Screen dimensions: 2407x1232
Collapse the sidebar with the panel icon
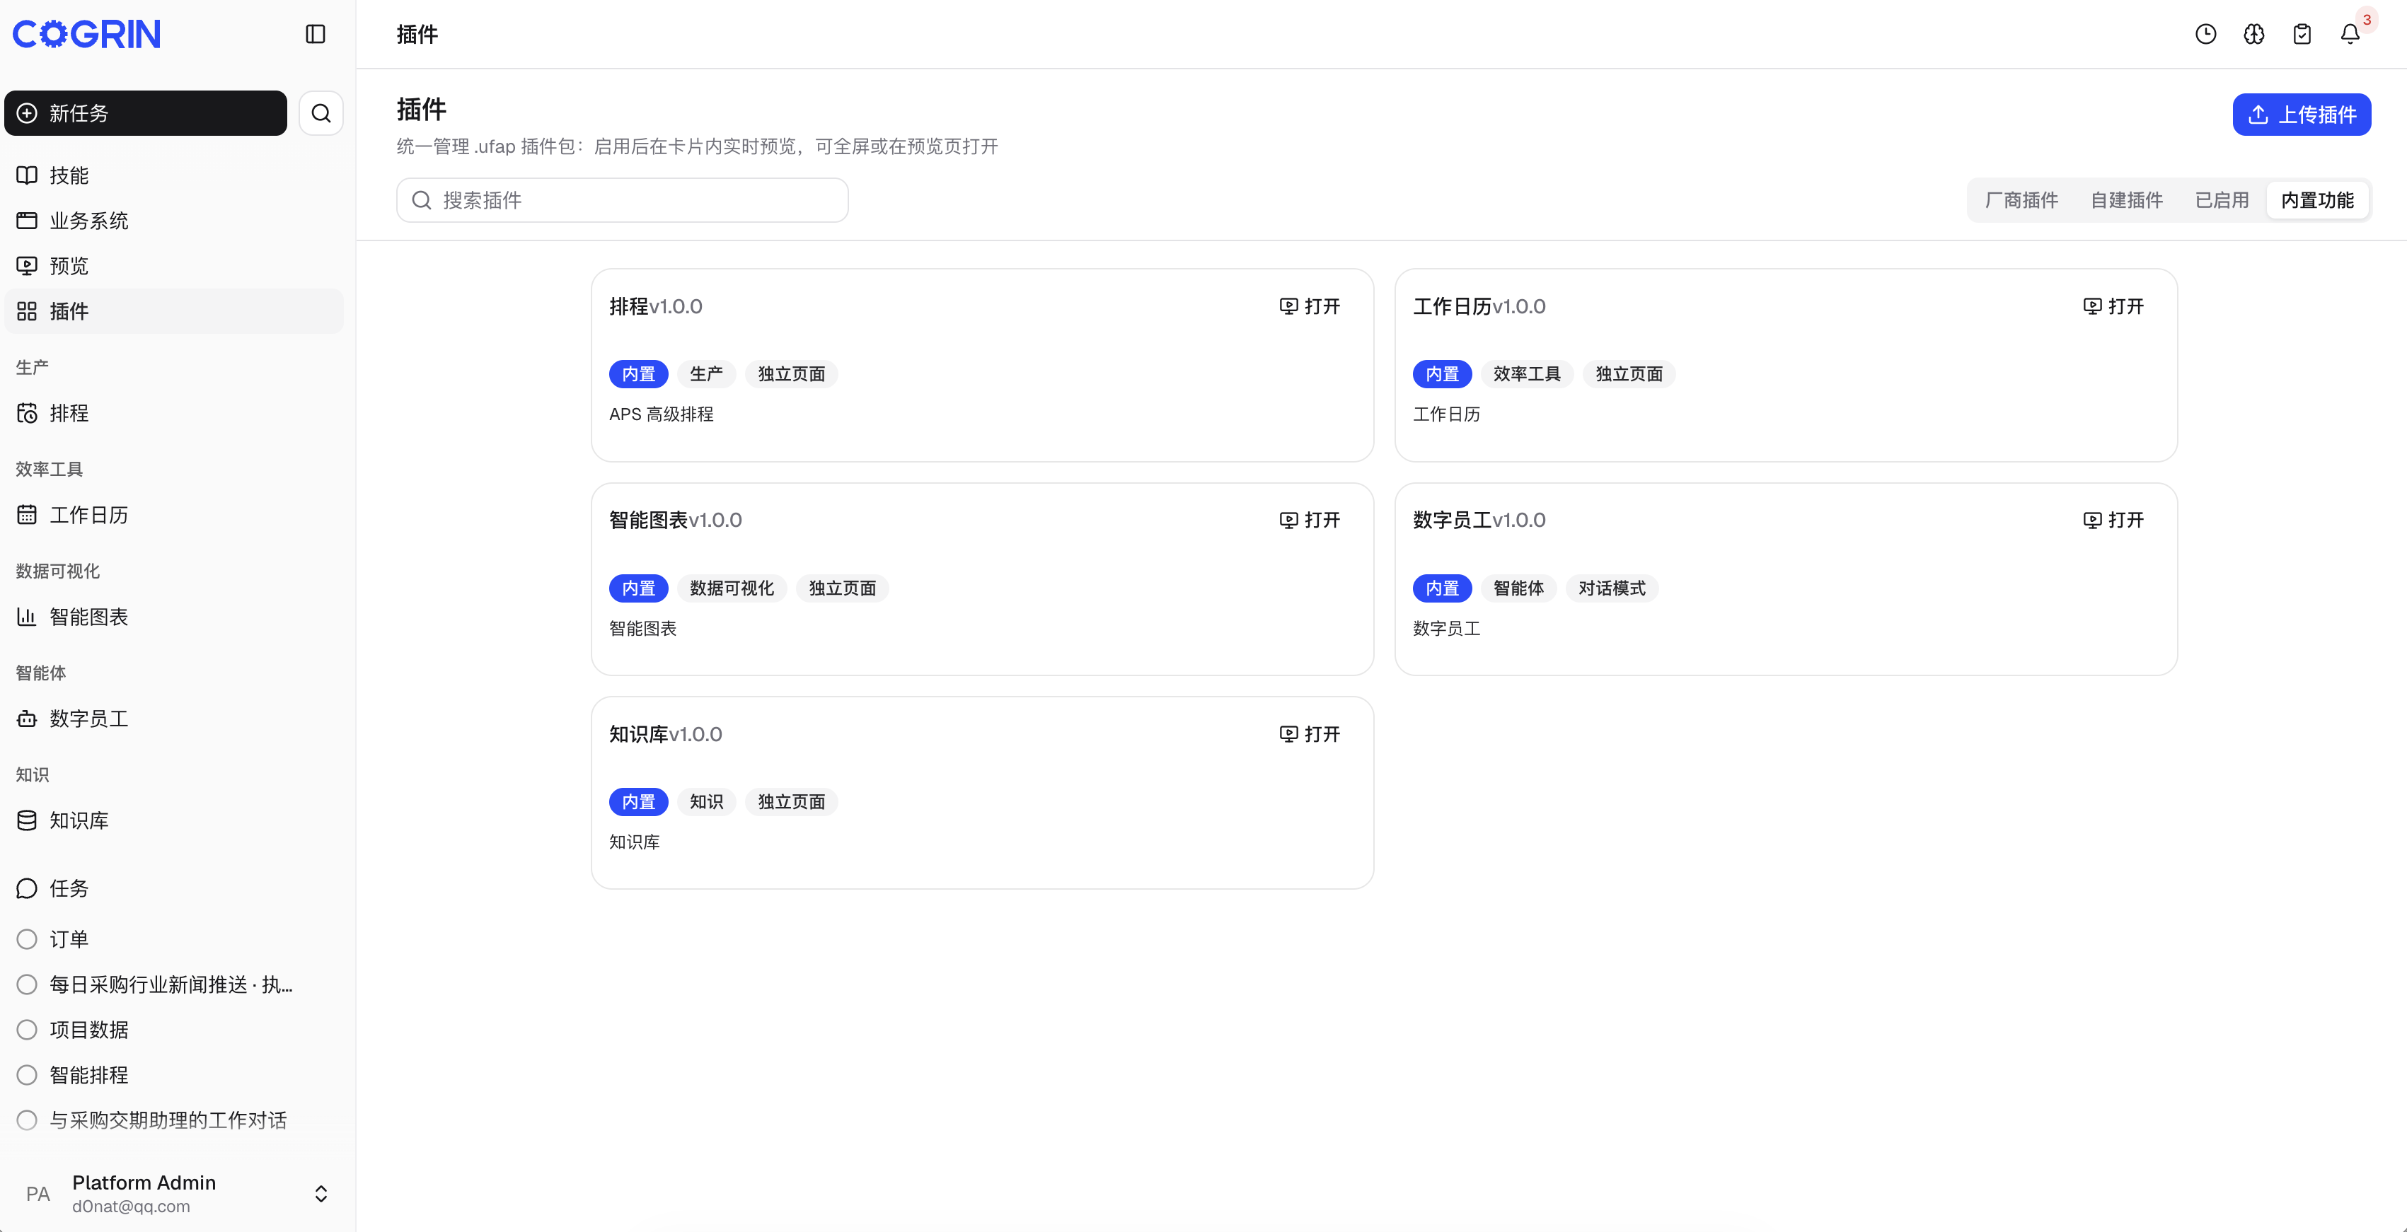[316, 35]
